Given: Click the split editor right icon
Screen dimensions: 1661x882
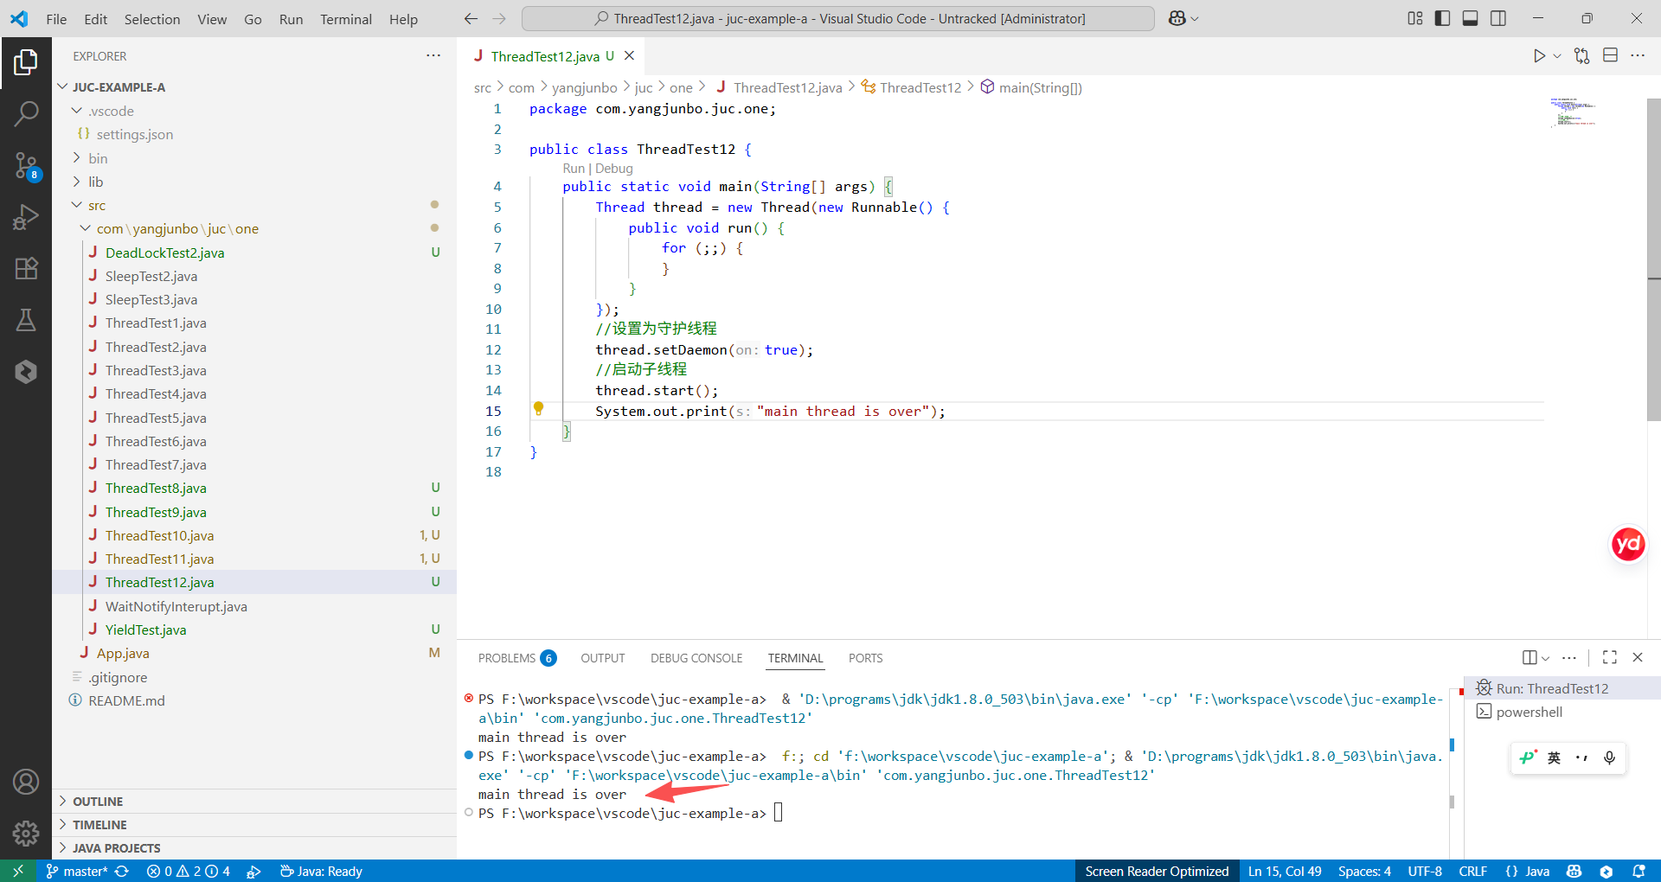Looking at the screenshot, I should click(x=1610, y=55).
